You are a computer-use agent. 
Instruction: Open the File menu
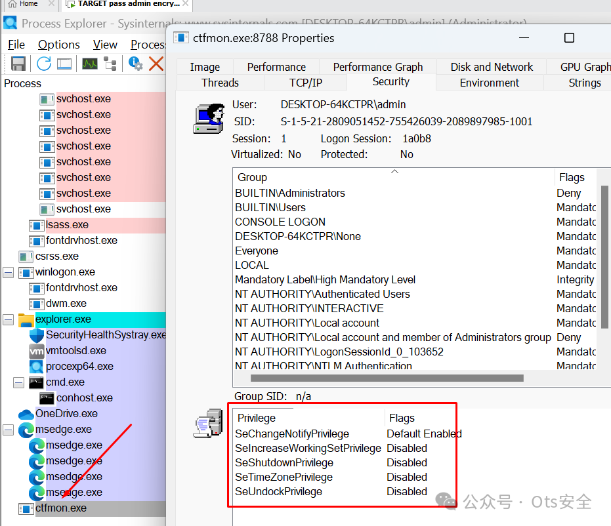click(x=16, y=45)
